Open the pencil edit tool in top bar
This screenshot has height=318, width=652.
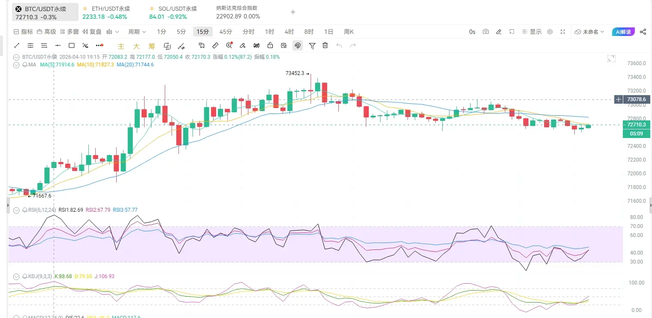coord(498,32)
